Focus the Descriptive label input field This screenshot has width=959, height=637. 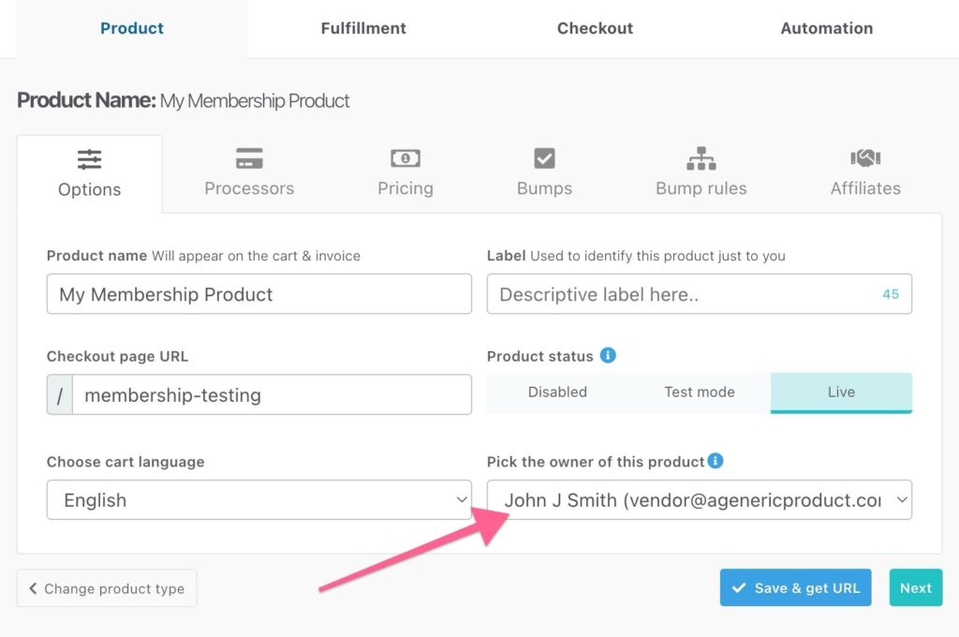click(x=684, y=294)
